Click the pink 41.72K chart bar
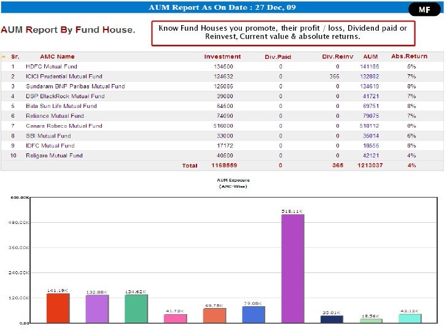Viewport: 447px width, 335px height. [176, 318]
